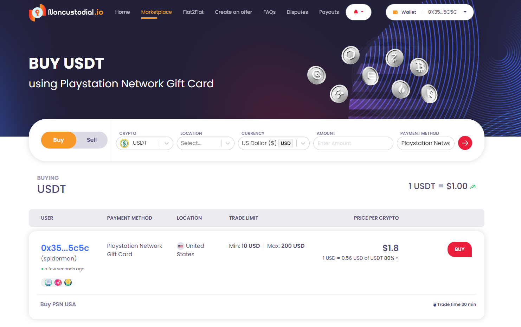Click the red shield badge icon
The image size is (521, 327).
pos(58,282)
